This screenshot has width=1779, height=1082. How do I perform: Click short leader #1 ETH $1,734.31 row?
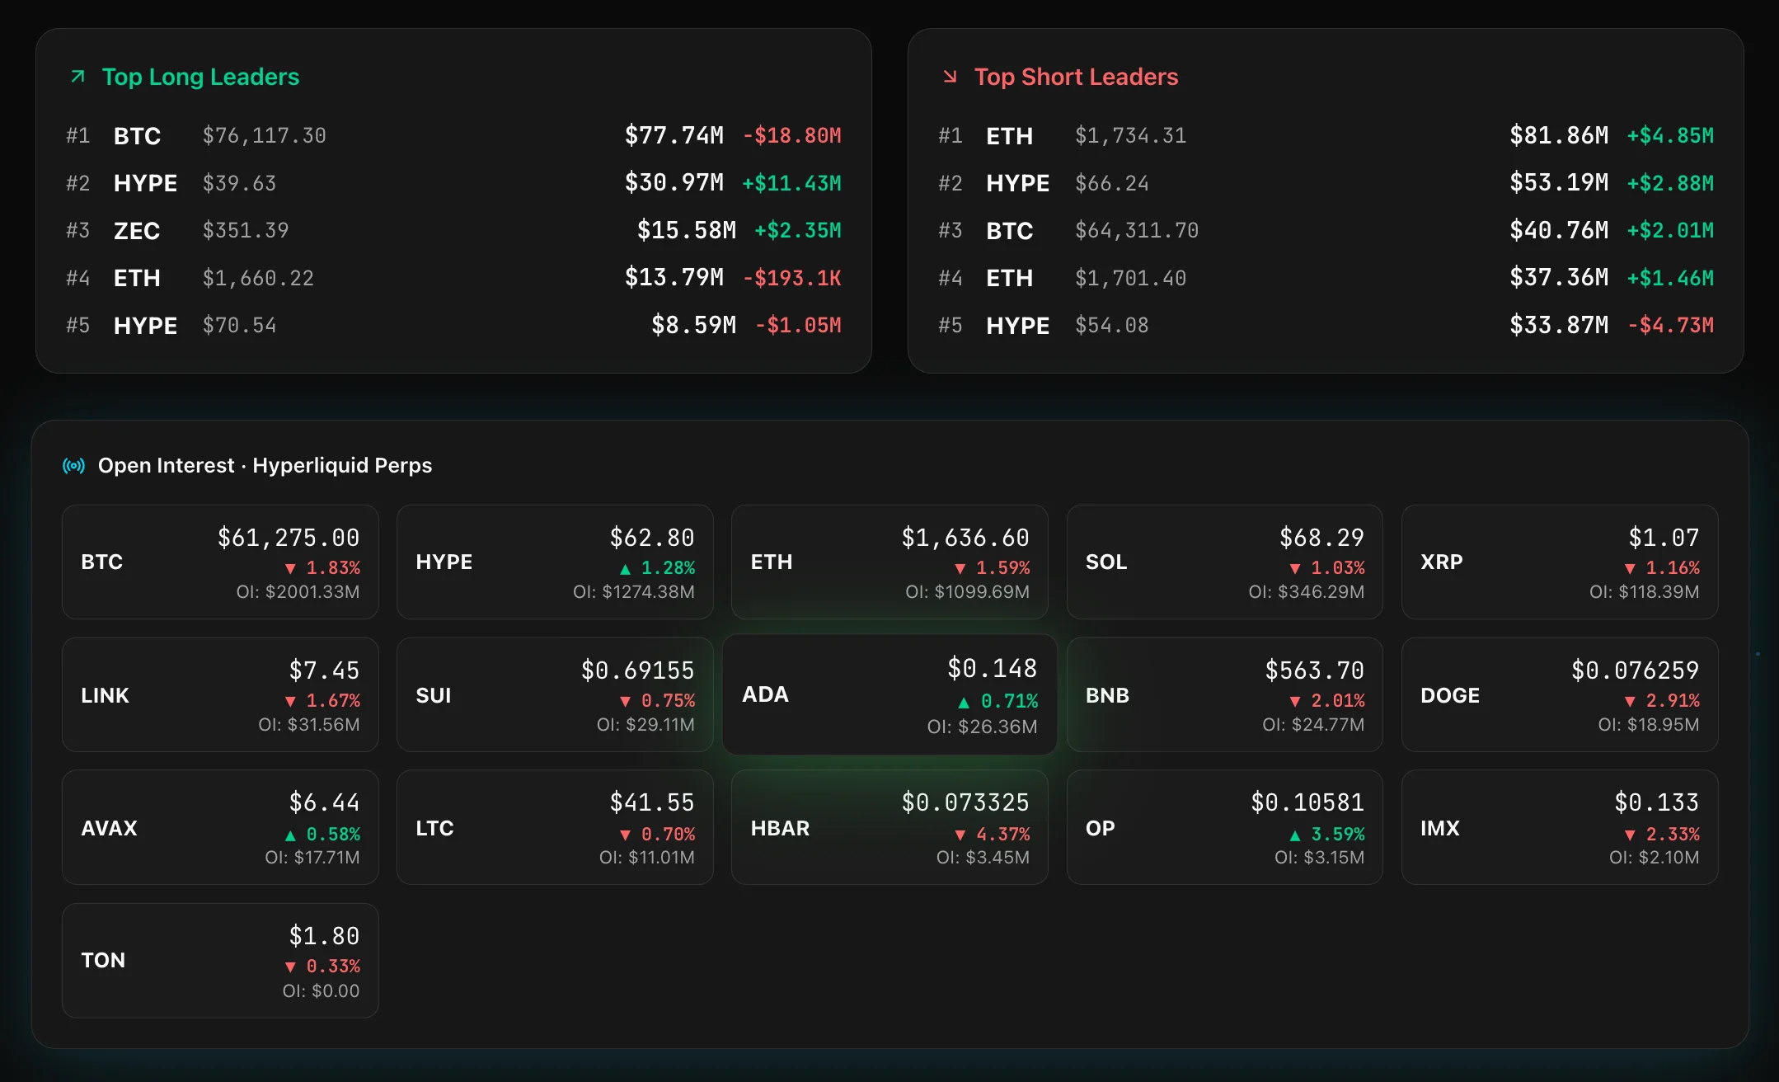[x=1326, y=136]
